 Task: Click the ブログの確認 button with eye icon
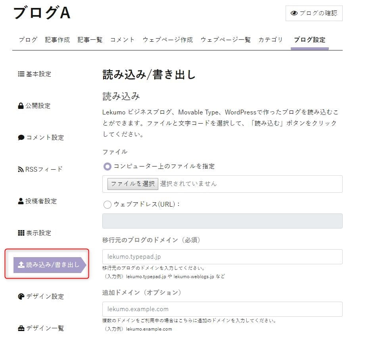pyautogui.click(x=314, y=14)
